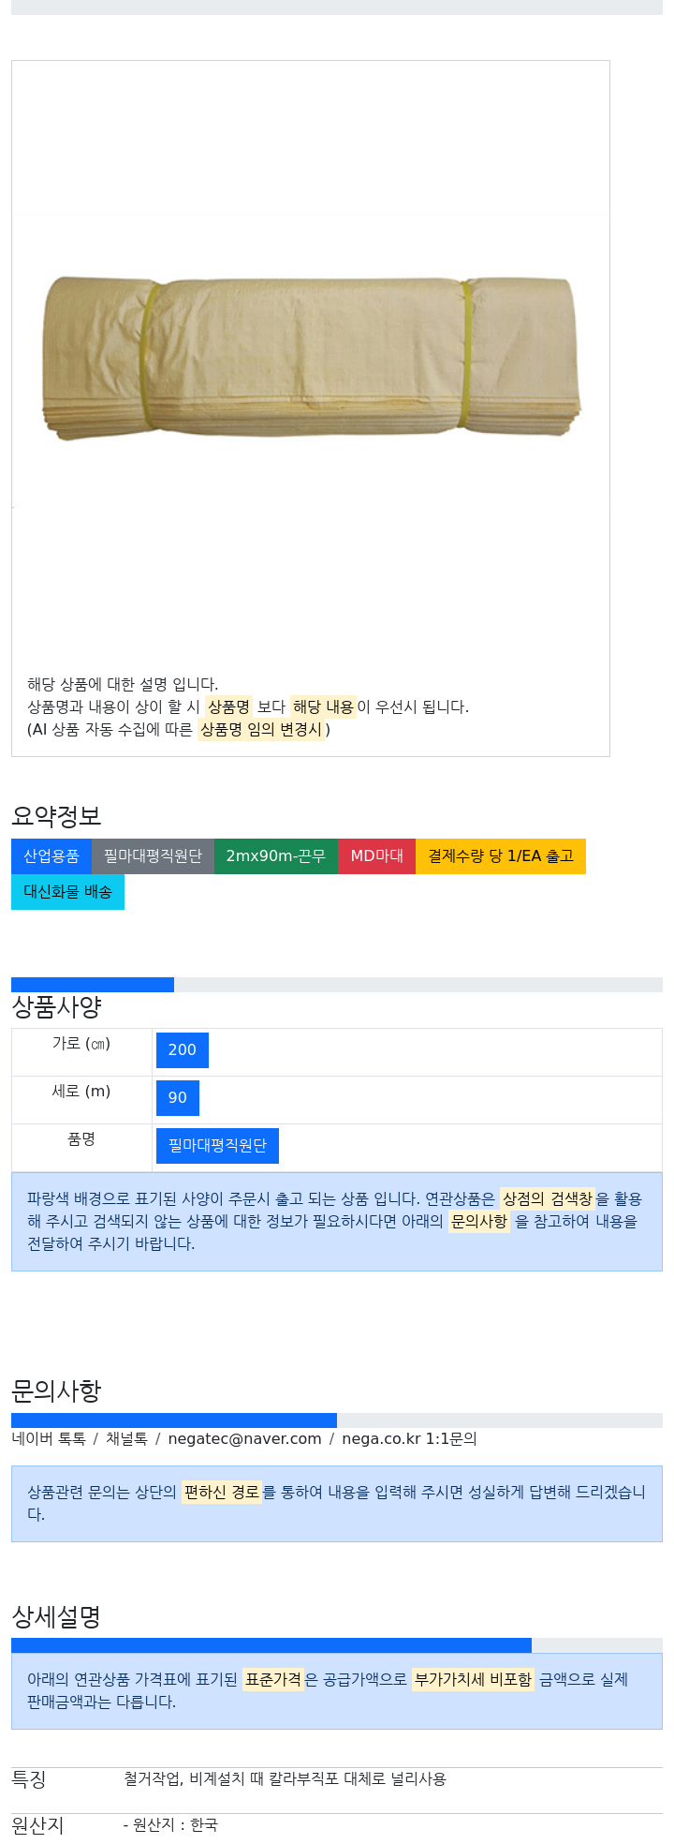Click the gray 필마대평직원단 tag
The width and height of the screenshot is (674, 1844).
[x=153, y=856]
